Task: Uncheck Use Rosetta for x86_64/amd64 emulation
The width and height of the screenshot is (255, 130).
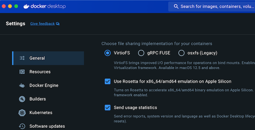Action: coord(107,81)
